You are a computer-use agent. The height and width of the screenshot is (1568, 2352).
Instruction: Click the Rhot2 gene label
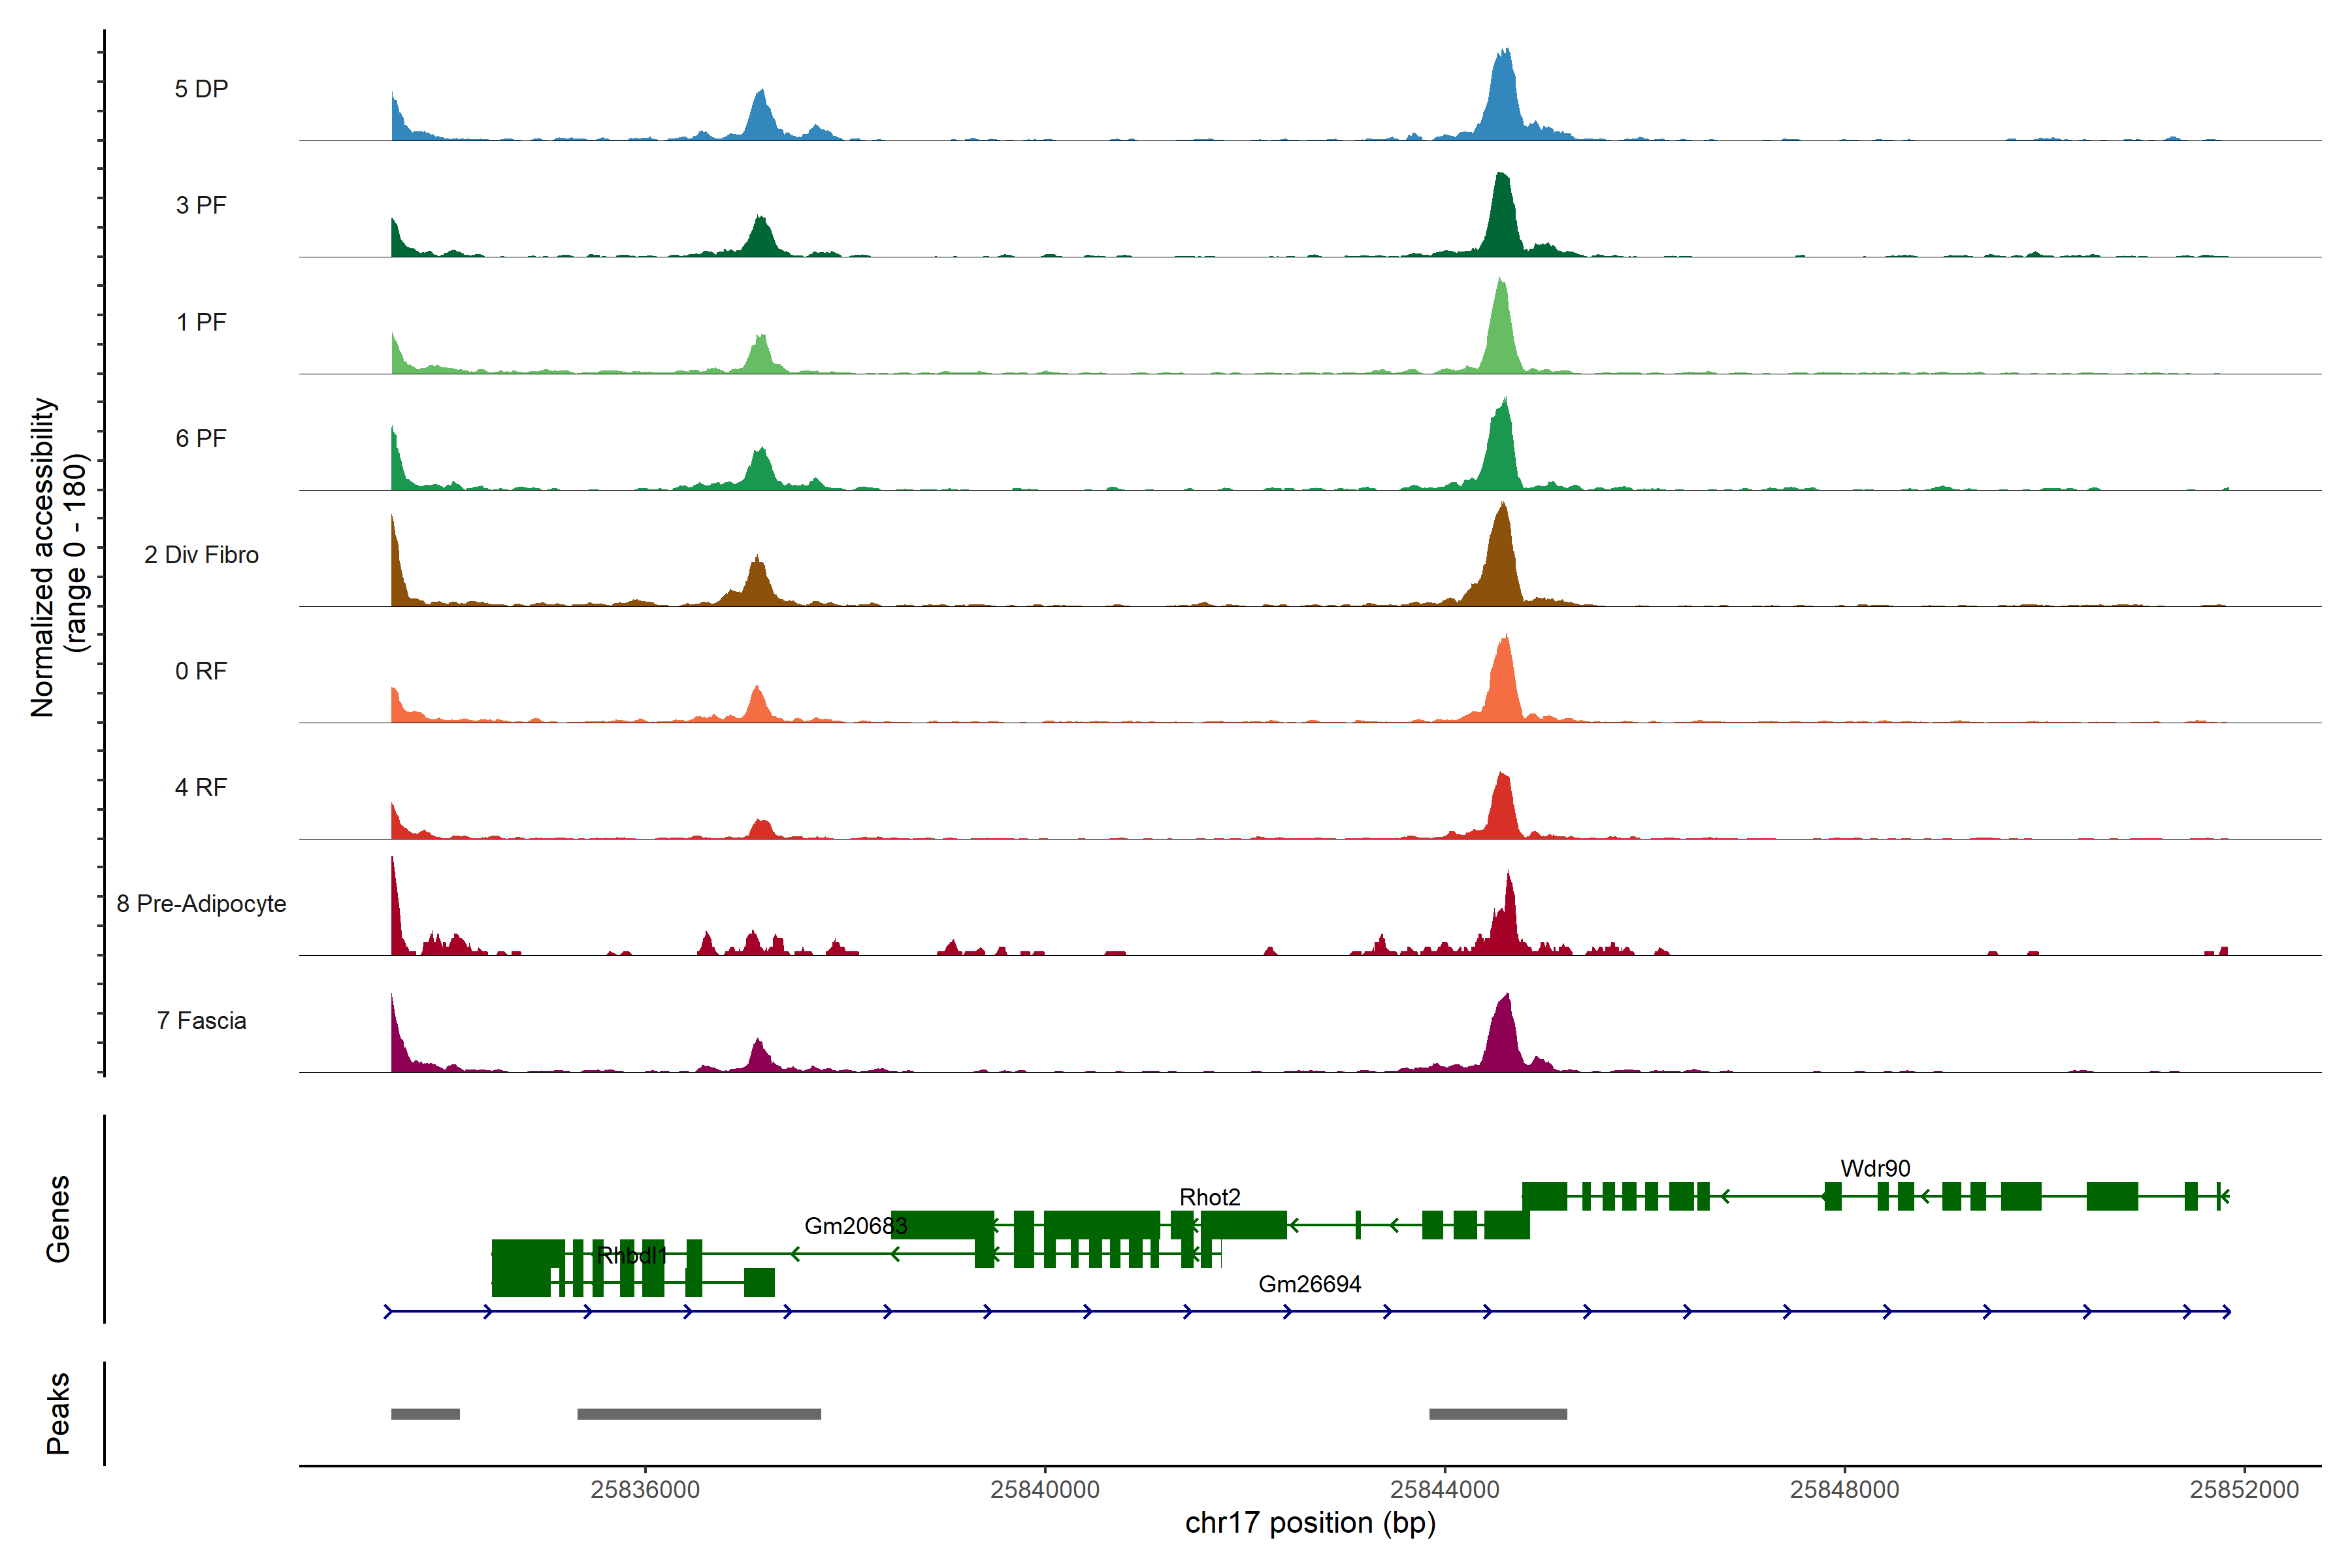[x=1209, y=1197]
